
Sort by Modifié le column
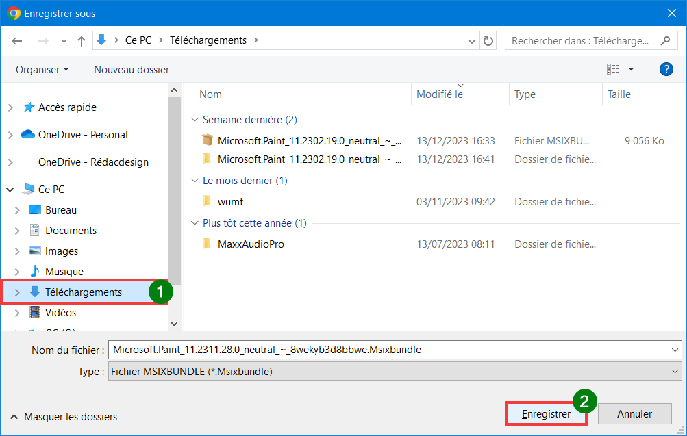(x=440, y=94)
